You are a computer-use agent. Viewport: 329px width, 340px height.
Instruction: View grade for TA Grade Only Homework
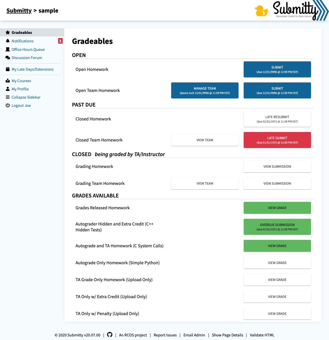[x=277, y=280]
